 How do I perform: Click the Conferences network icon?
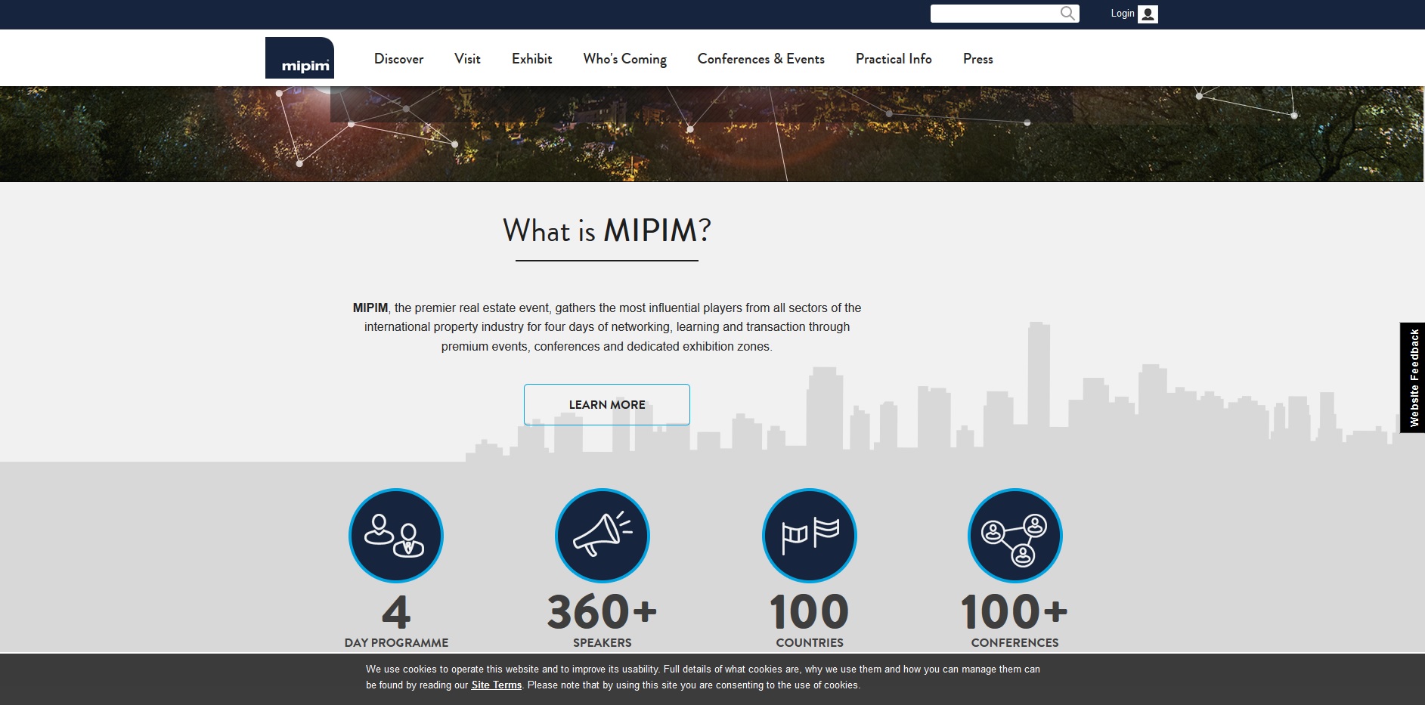click(x=1015, y=536)
